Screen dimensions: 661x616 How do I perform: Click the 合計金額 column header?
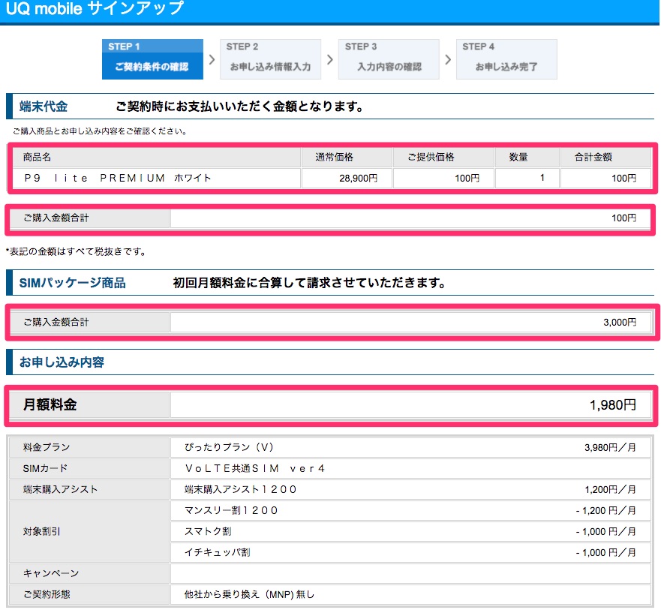pos(605,158)
